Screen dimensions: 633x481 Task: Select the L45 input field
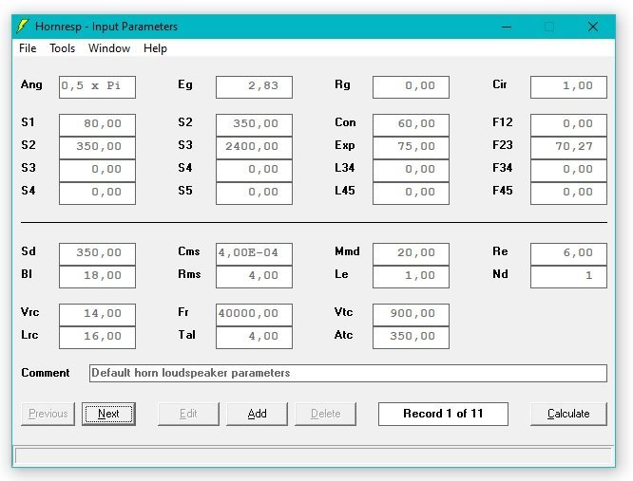(411, 194)
